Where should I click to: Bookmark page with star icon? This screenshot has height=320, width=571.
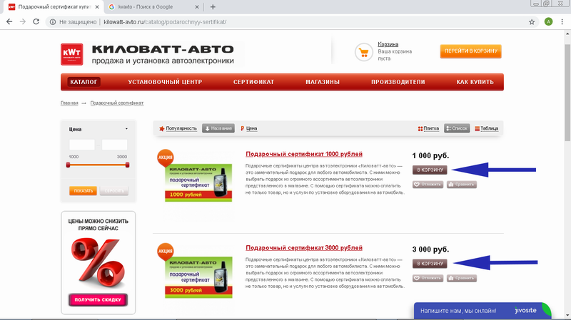[x=532, y=22]
